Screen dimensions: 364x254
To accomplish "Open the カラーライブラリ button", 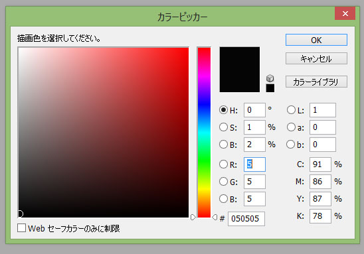I will (316, 82).
